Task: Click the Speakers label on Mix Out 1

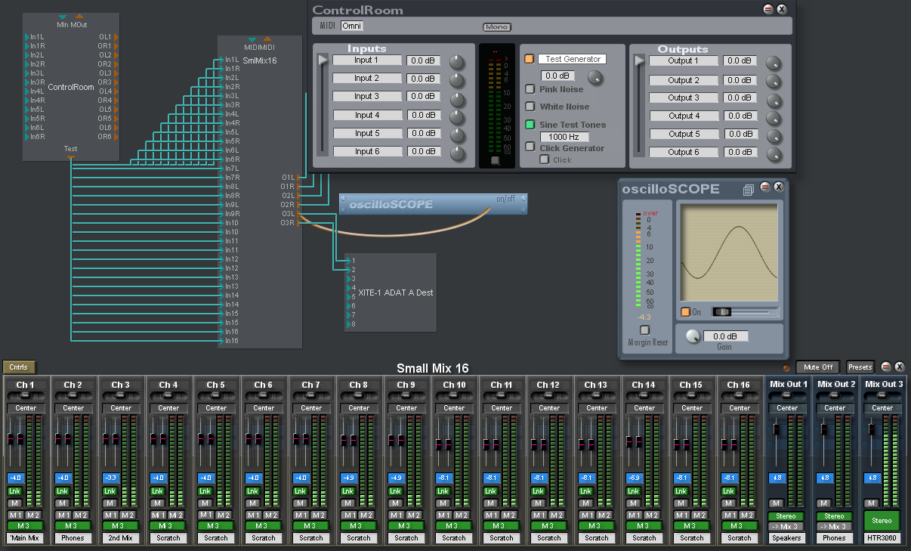Action: (x=787, y=538)
